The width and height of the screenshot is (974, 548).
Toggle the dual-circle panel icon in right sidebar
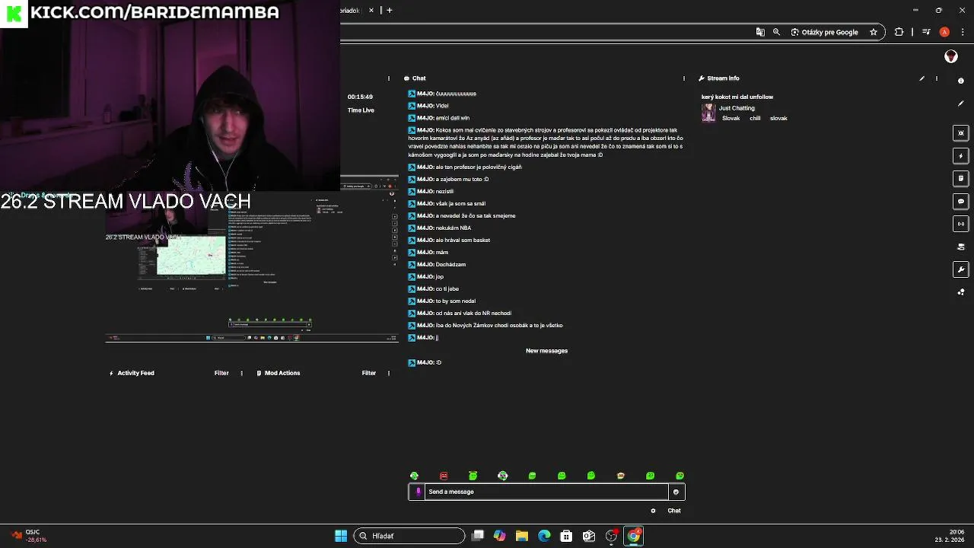click(961, 224)
